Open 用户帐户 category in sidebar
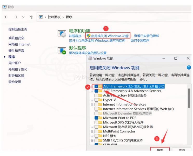 click(15, 63)
